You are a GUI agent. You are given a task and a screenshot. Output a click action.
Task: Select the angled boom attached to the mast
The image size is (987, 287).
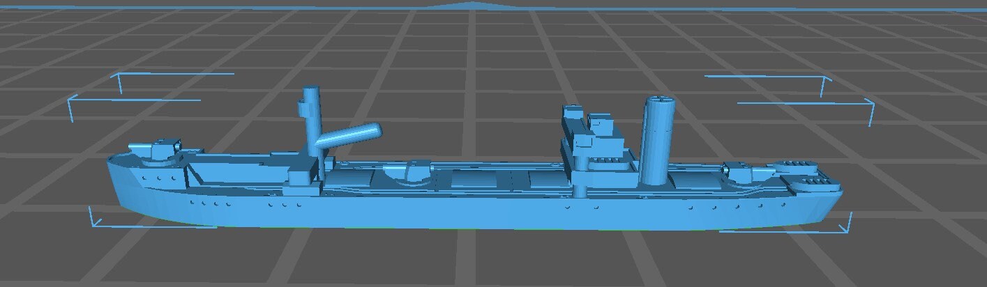point(351,135)
